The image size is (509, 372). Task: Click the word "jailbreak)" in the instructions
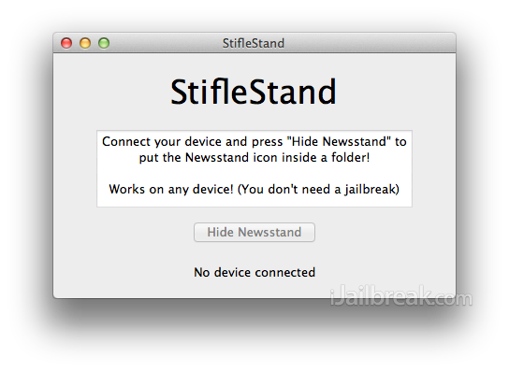tap(372, 190)
